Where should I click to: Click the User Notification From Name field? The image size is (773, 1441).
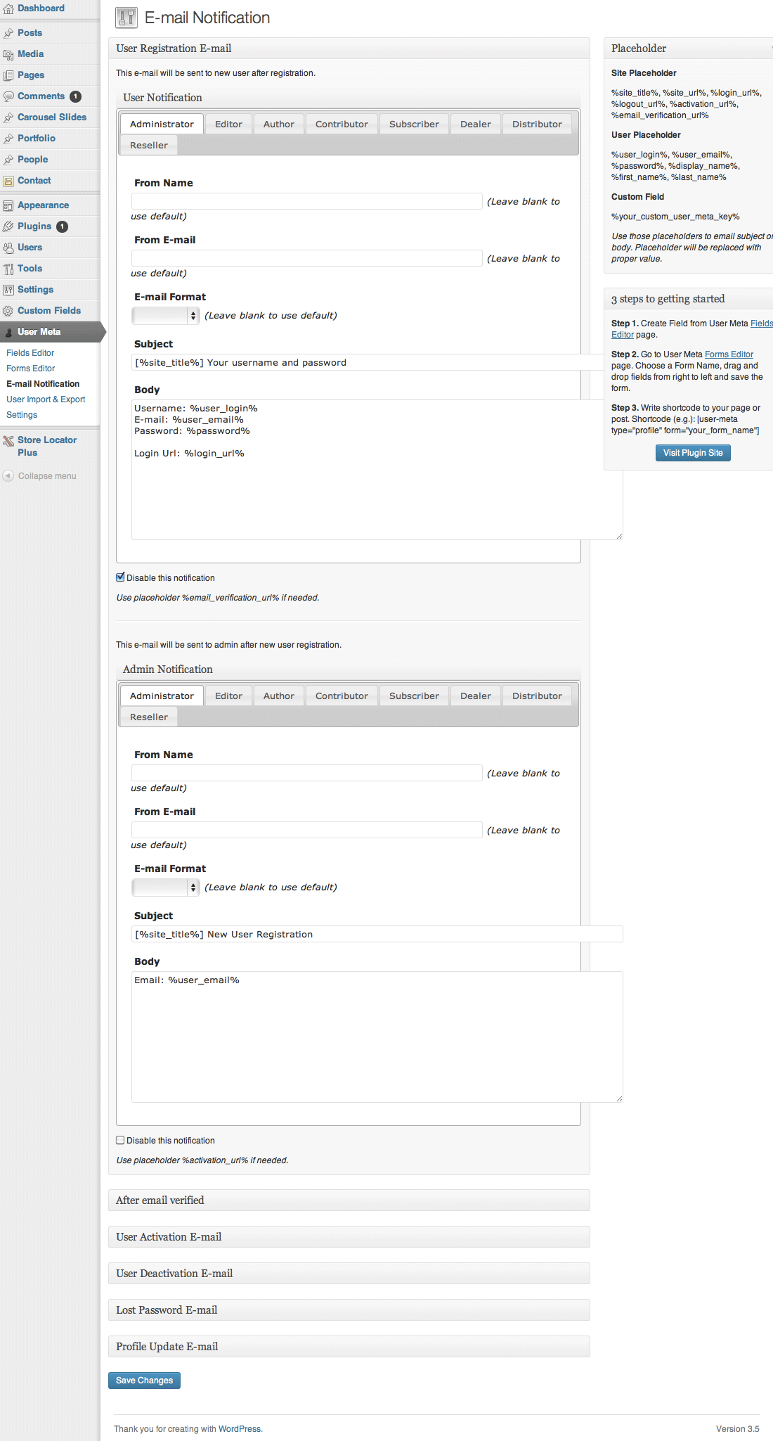tap(306, 201)
